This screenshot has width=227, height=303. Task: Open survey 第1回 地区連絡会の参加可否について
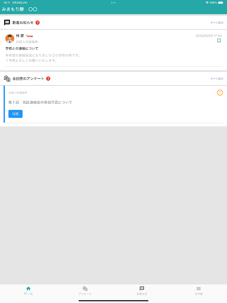click(40, 102)
